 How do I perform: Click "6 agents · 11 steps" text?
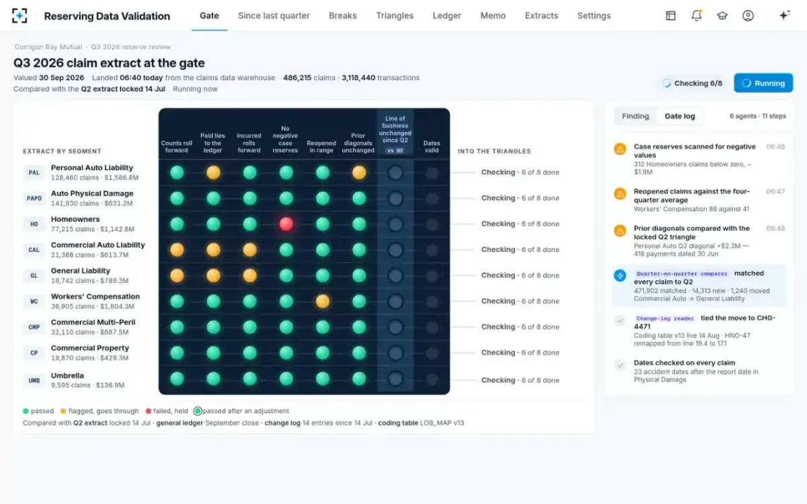coord(758,116)
